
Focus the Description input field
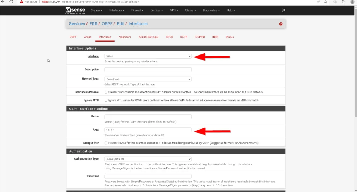(x=148, y=69)
